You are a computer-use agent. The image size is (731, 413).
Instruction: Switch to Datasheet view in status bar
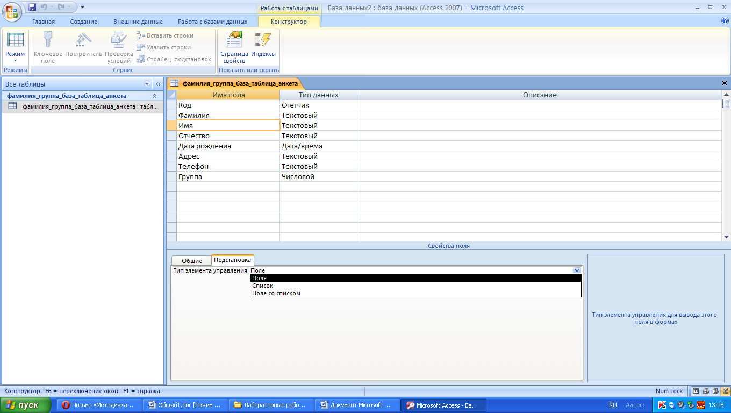pyautogui.click(x=696, y=391)
